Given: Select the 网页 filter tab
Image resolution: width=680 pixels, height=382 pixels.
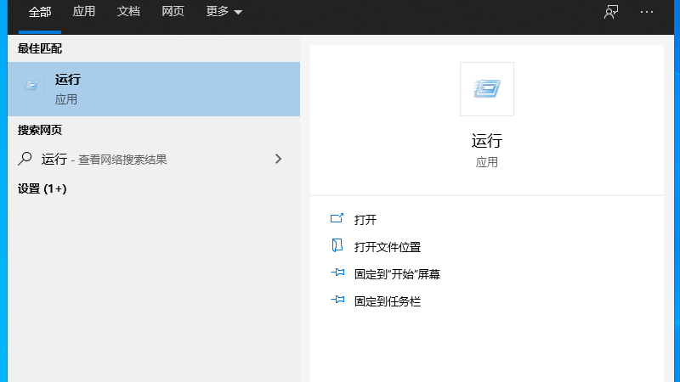Looking at the screenshot, I should coord(173,12).
